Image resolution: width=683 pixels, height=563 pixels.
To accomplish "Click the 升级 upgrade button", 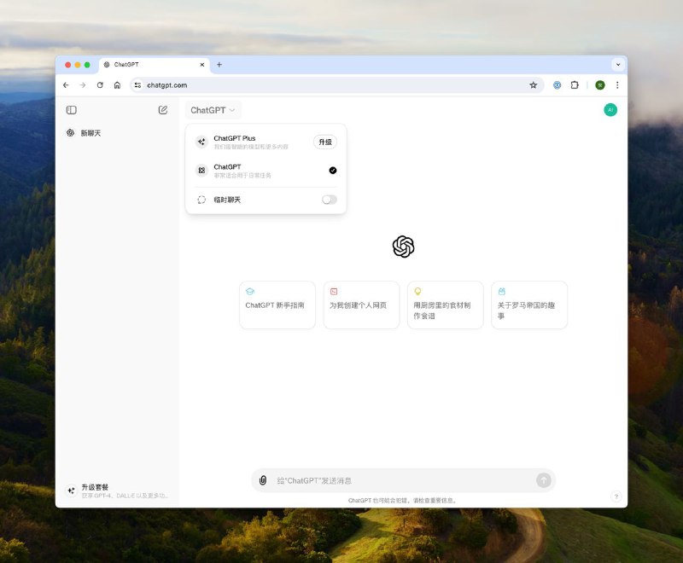I will pyautogui.click(x=325, y=142).
